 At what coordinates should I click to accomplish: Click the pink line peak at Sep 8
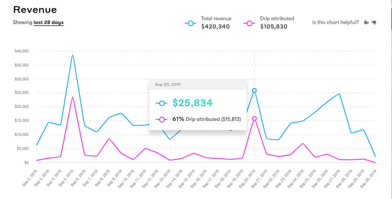(x=109, y=139)
